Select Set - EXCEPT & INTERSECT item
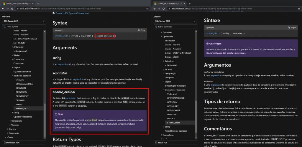 pyautogui.click(x=25, y=39)
